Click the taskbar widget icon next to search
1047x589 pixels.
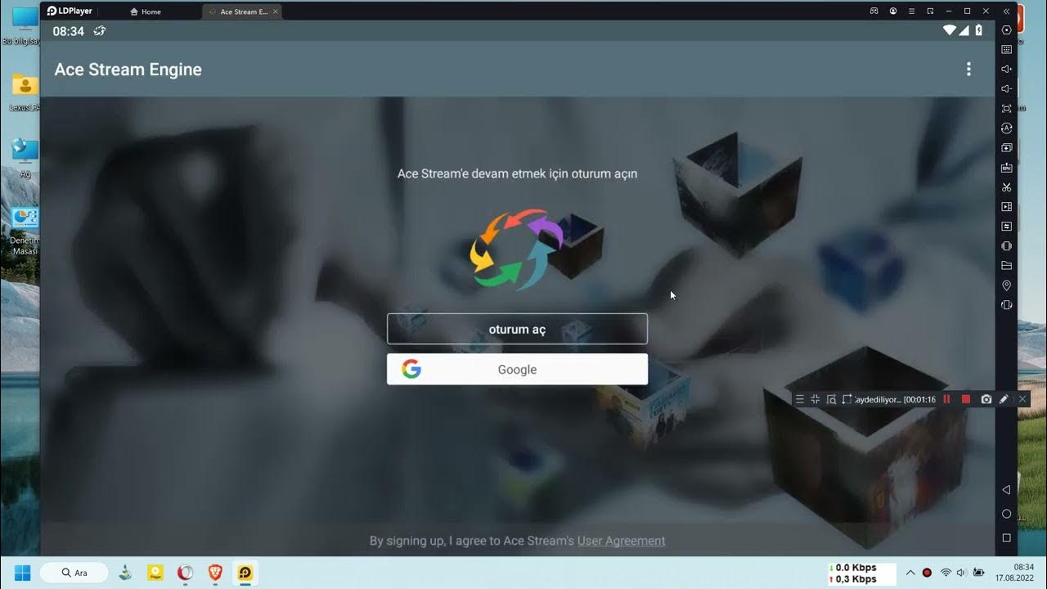click(x=125, y=573)
